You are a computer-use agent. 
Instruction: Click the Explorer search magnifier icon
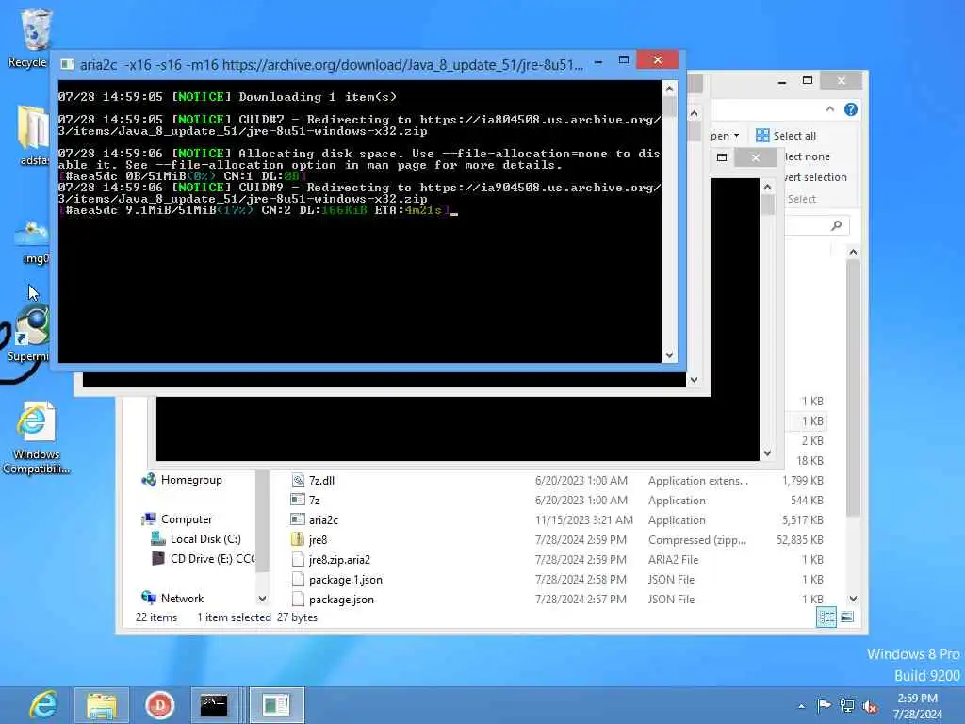coord(837,226)
